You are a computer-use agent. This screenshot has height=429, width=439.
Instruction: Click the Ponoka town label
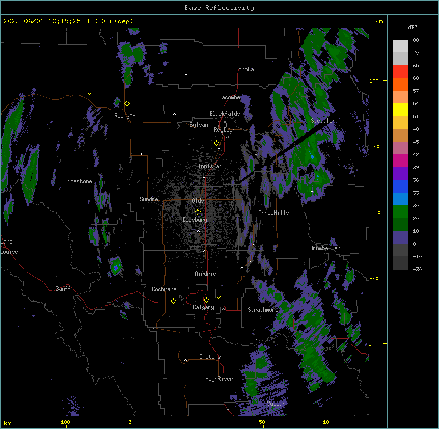[x=244, y=69]
